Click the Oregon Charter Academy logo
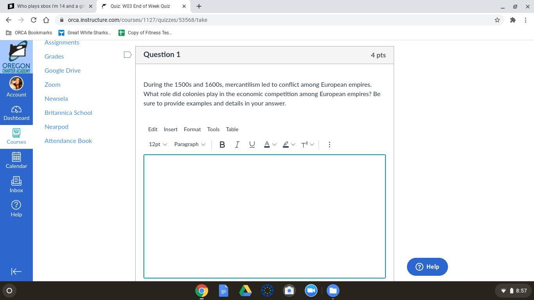Image resolution: width=534 pixels, height=300 pixels. (x=16, y=57)
